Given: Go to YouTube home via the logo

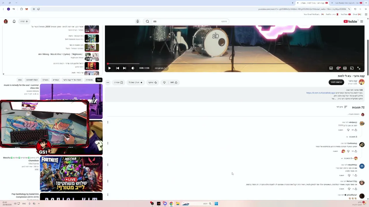Looking at the screenshot, I should click(350, 21).
